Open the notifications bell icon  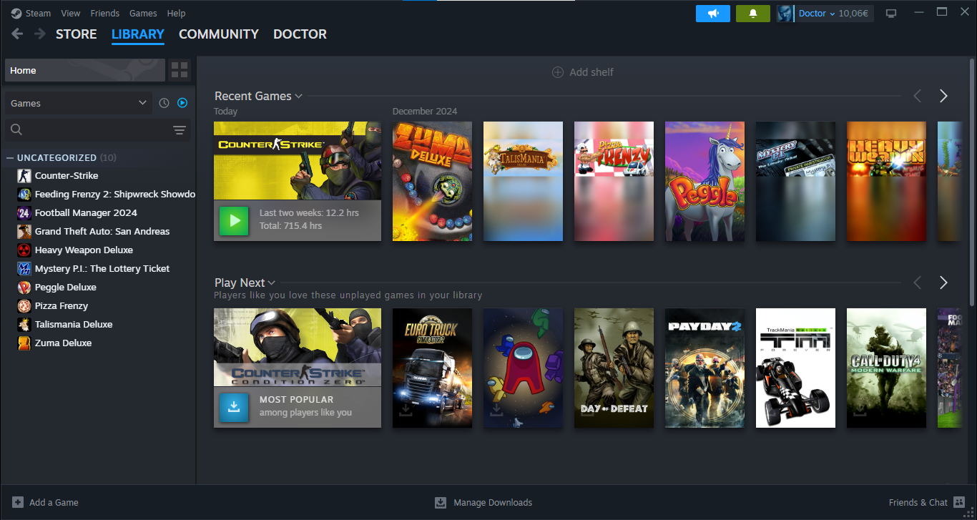pos(752,14)
